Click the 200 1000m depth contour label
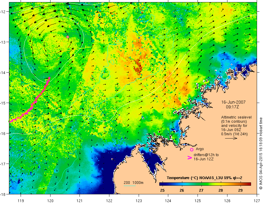 (x=134, y=183)
